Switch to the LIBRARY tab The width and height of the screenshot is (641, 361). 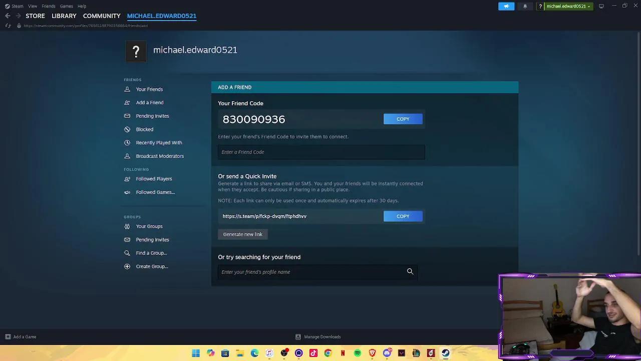pyautogui.click(x=64, y=16)
